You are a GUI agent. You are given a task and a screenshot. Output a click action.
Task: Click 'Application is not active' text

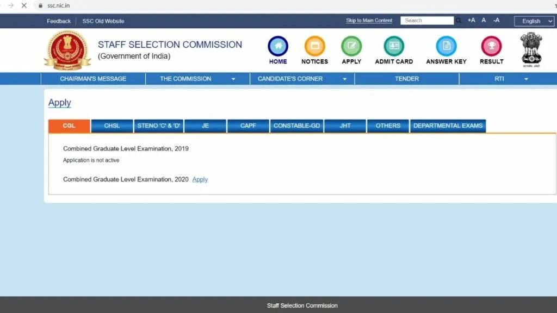91,160
